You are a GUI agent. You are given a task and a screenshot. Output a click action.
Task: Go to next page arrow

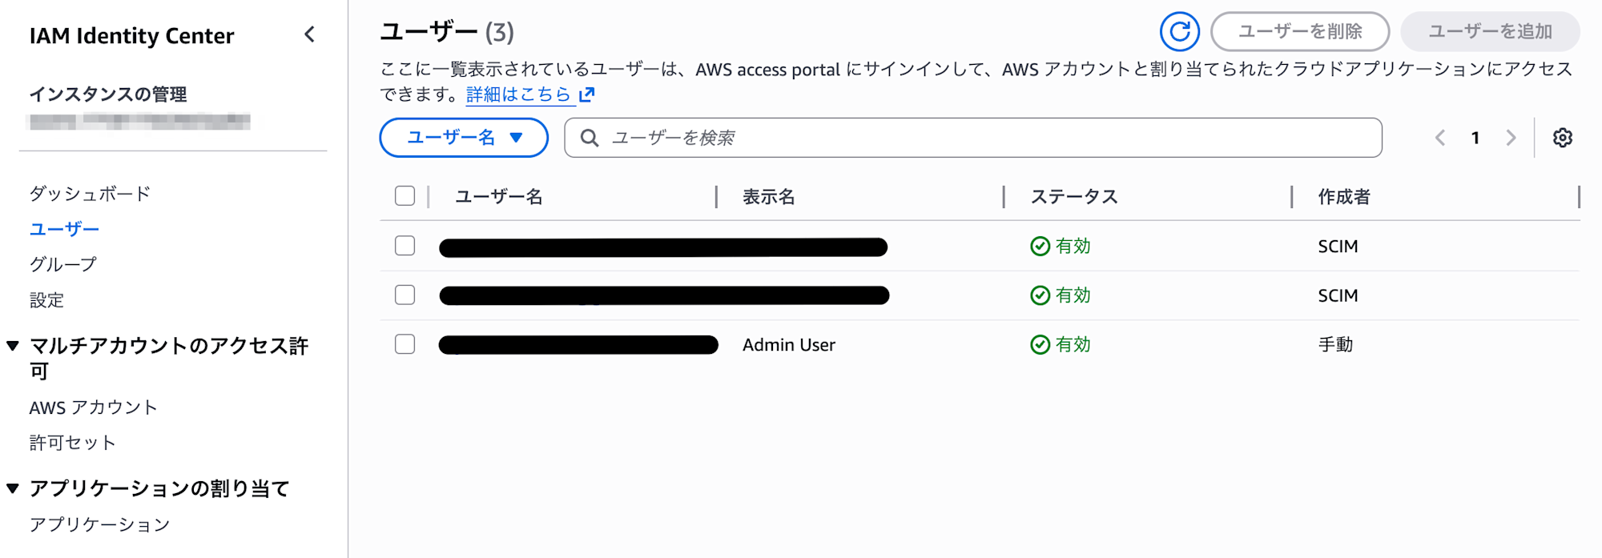(x=1511, y=138)
